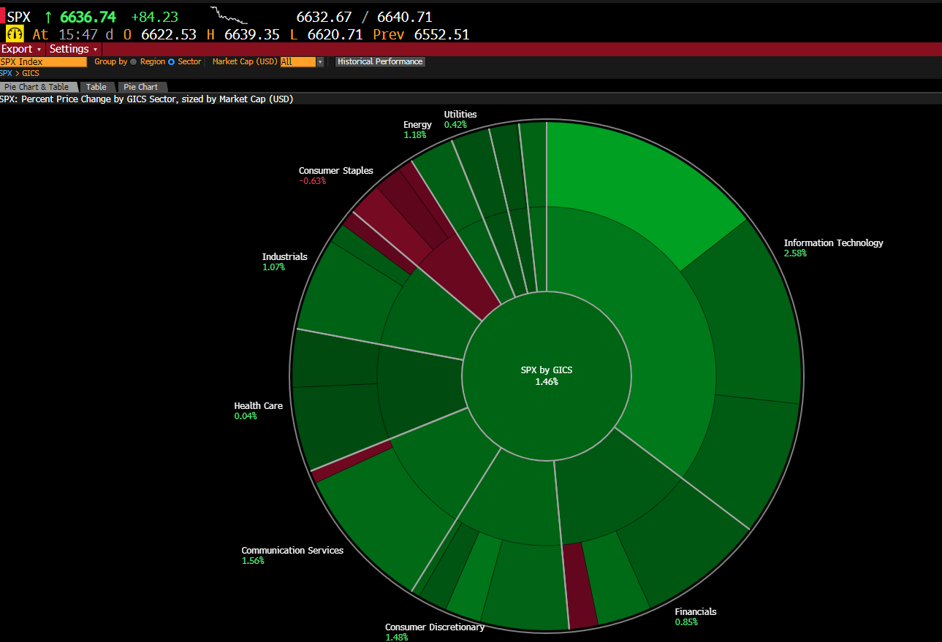Select the Sector grouping radio button
942x642 pixels.
[x=172, y=62]
